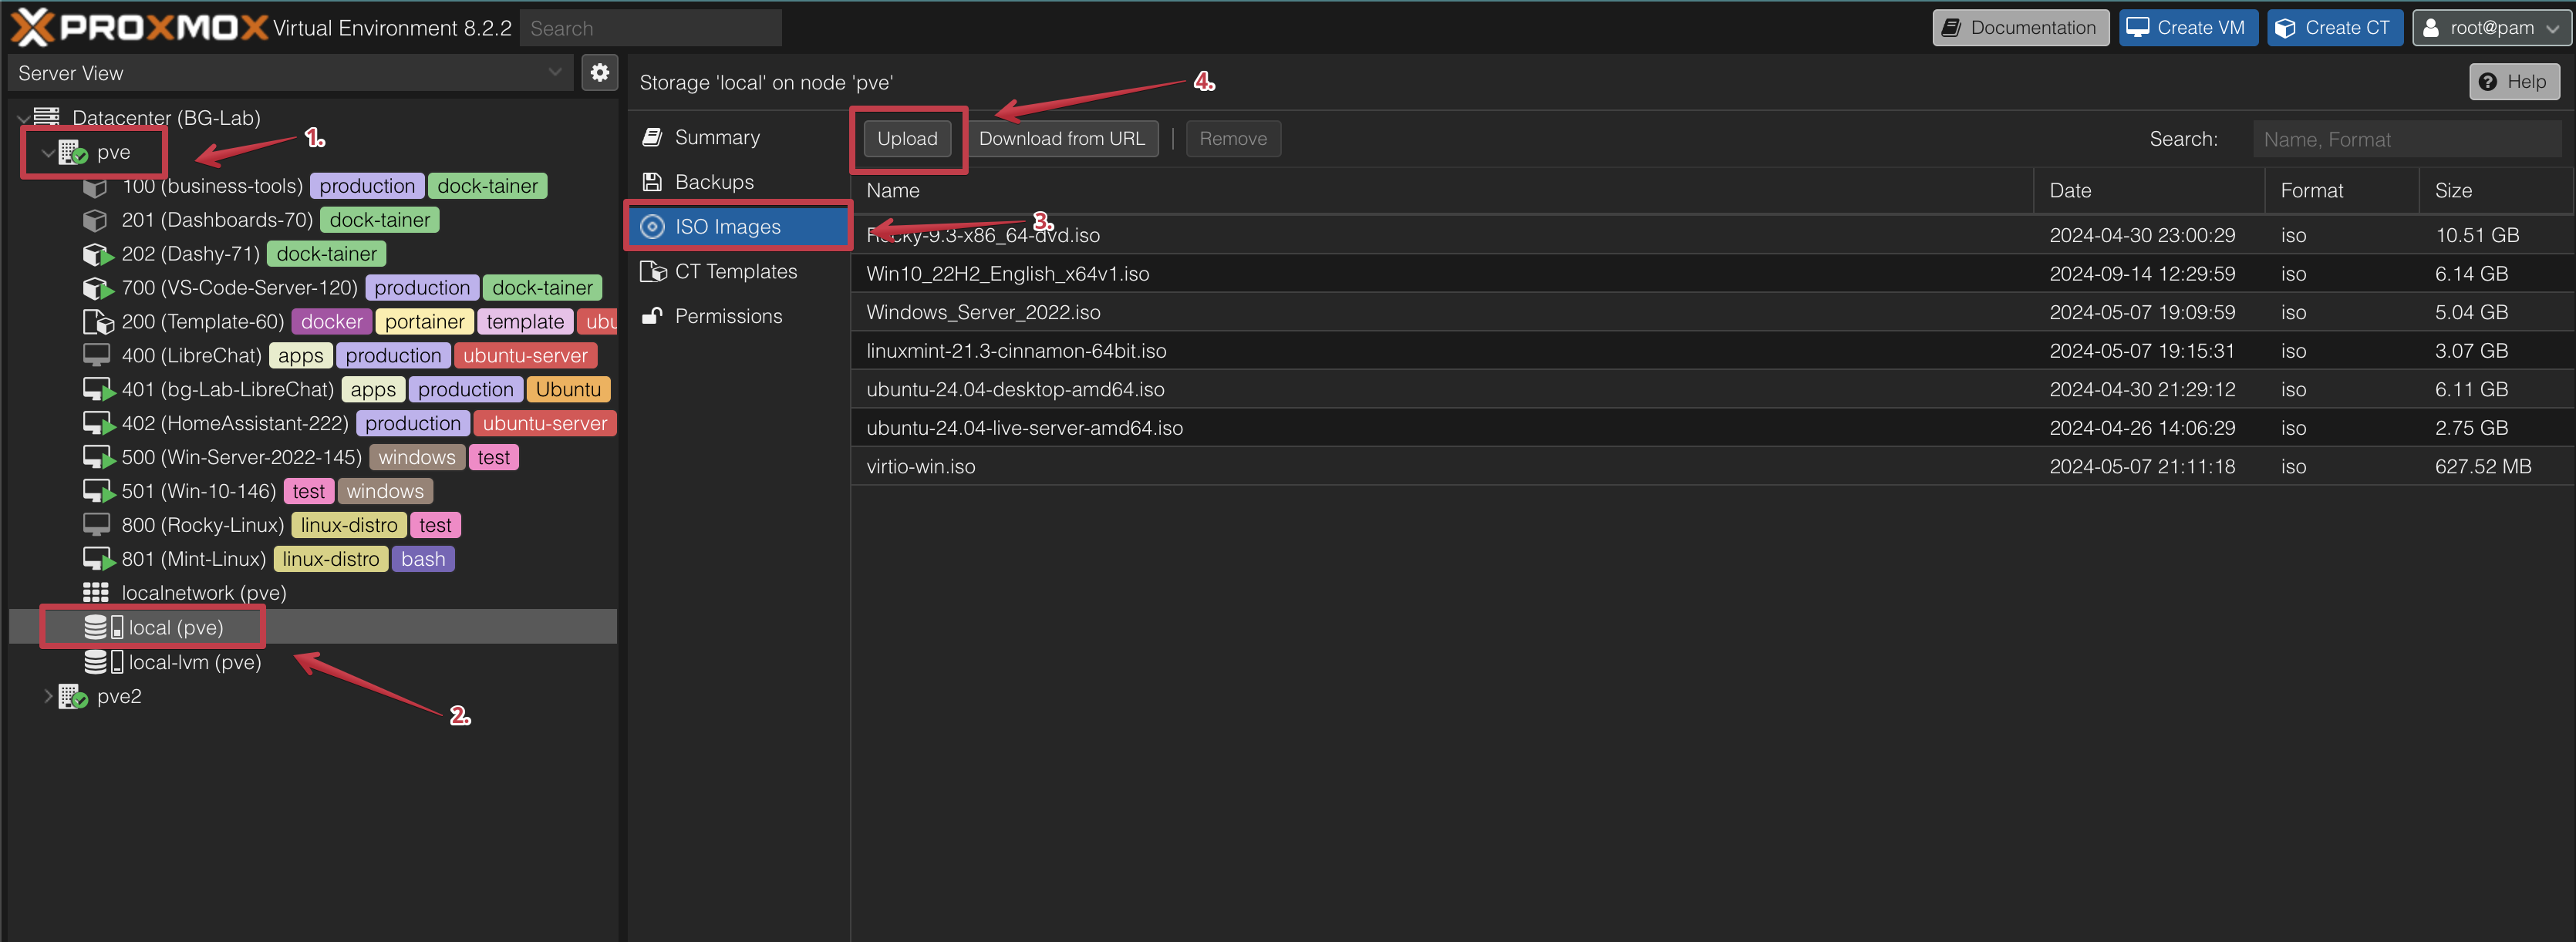Select the CT Templates icon

(x=654, y=271)
